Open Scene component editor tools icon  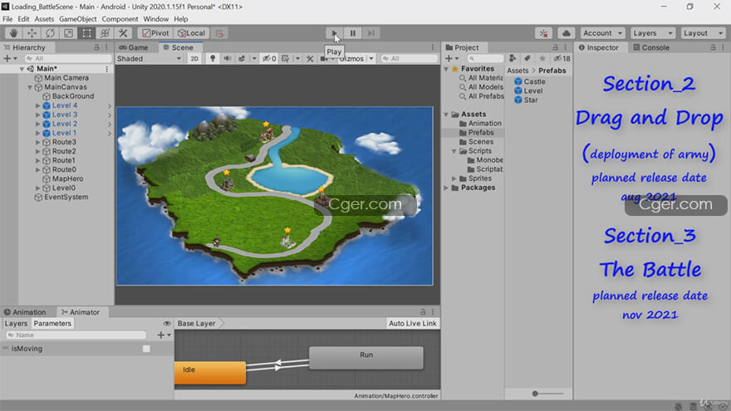[x=310, y=59]
